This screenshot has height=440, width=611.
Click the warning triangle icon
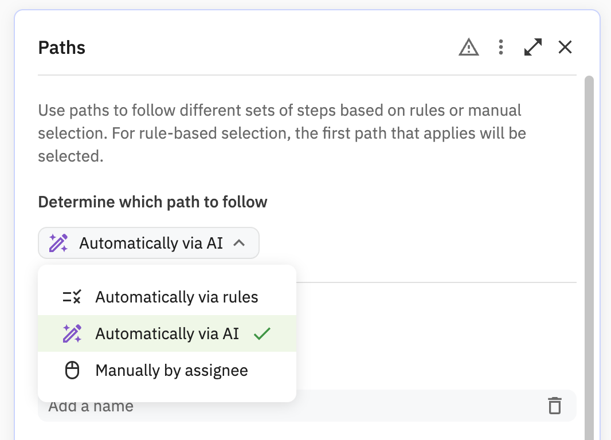click(469, 47)
